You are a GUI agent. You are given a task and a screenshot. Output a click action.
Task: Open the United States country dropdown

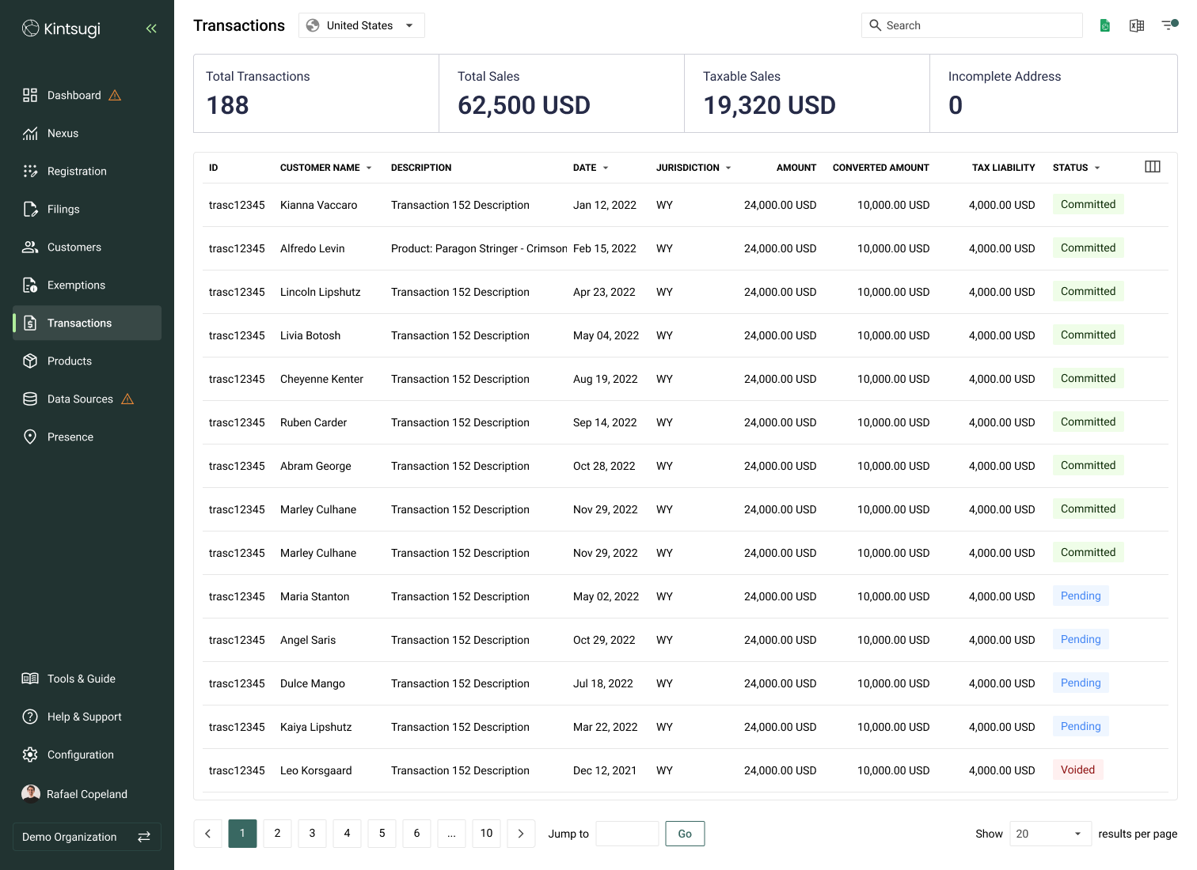[x=362, y=25]
